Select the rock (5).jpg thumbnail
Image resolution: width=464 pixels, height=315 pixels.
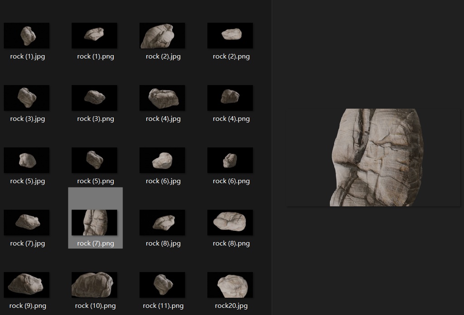(27, 160)
